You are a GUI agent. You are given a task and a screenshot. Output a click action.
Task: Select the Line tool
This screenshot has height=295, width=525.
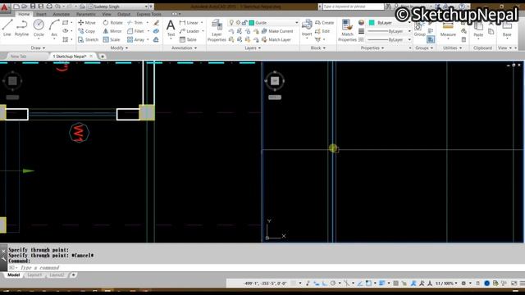7,27
